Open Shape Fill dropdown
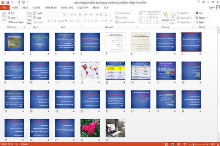The height and width of the screenshot is (146, 220). point(183,13)
